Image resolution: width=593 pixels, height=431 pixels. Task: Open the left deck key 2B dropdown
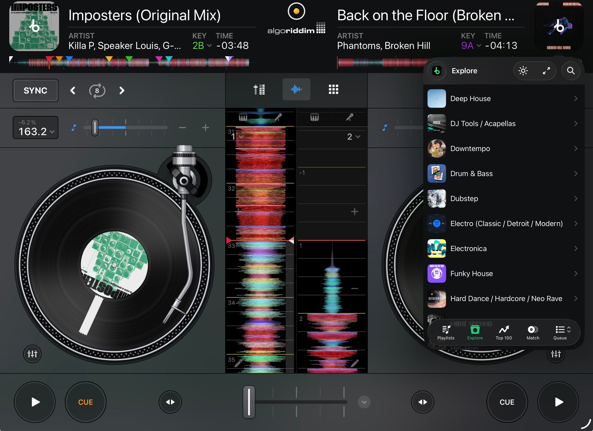(x=202, y=46)
